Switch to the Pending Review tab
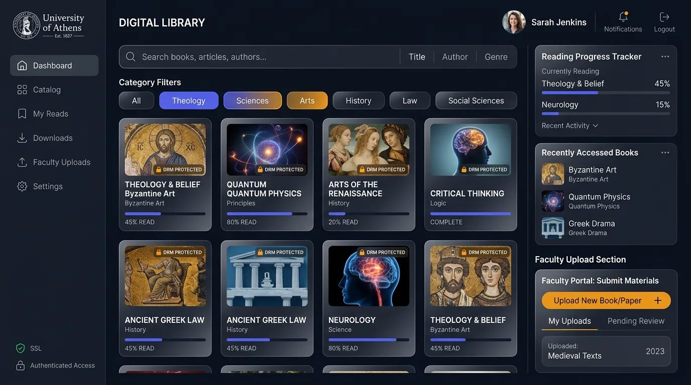 click(x=635, y=321)
